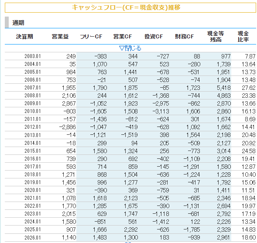This screenshot has height=243, width=257.
Task: Click 営業CF value 94 for 2014.01
Action: [134, 143]
